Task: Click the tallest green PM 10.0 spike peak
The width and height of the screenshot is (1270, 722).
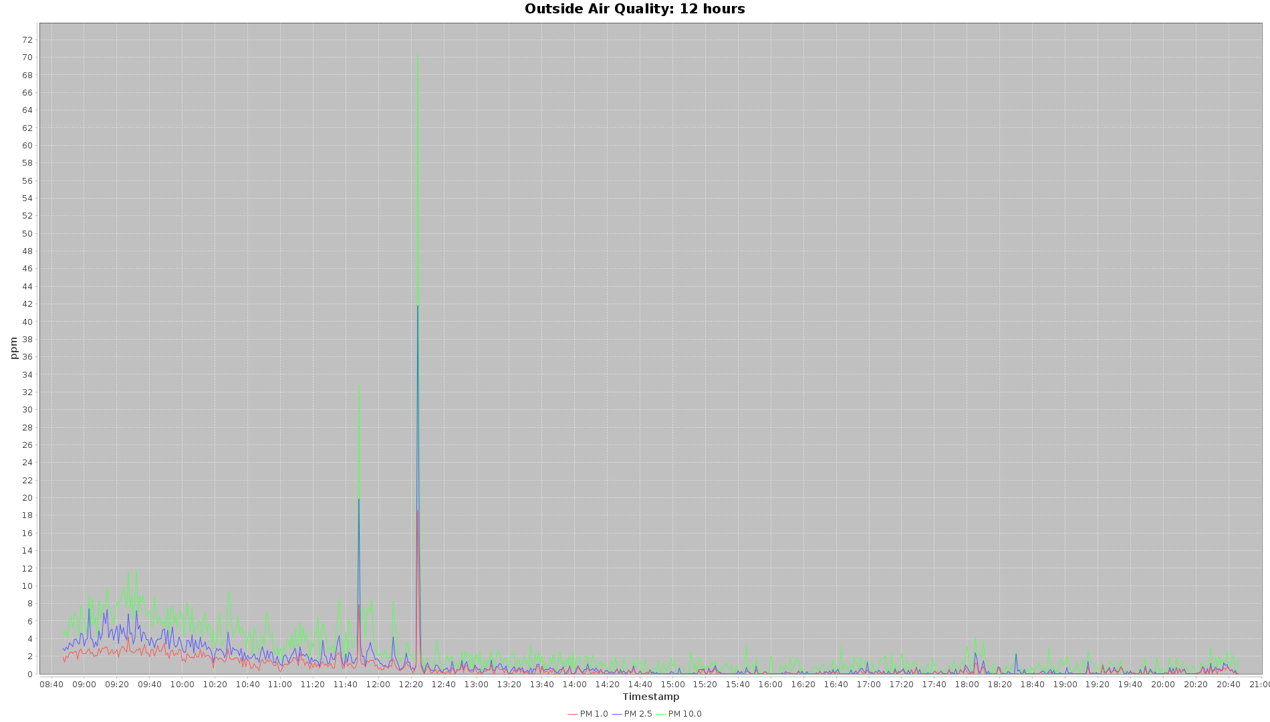Action: (x=418, y=55)
